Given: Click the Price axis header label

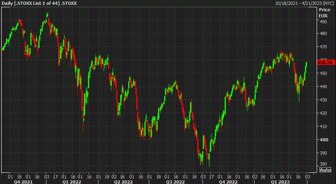Looking at the screenshot, I should (324, 10).
